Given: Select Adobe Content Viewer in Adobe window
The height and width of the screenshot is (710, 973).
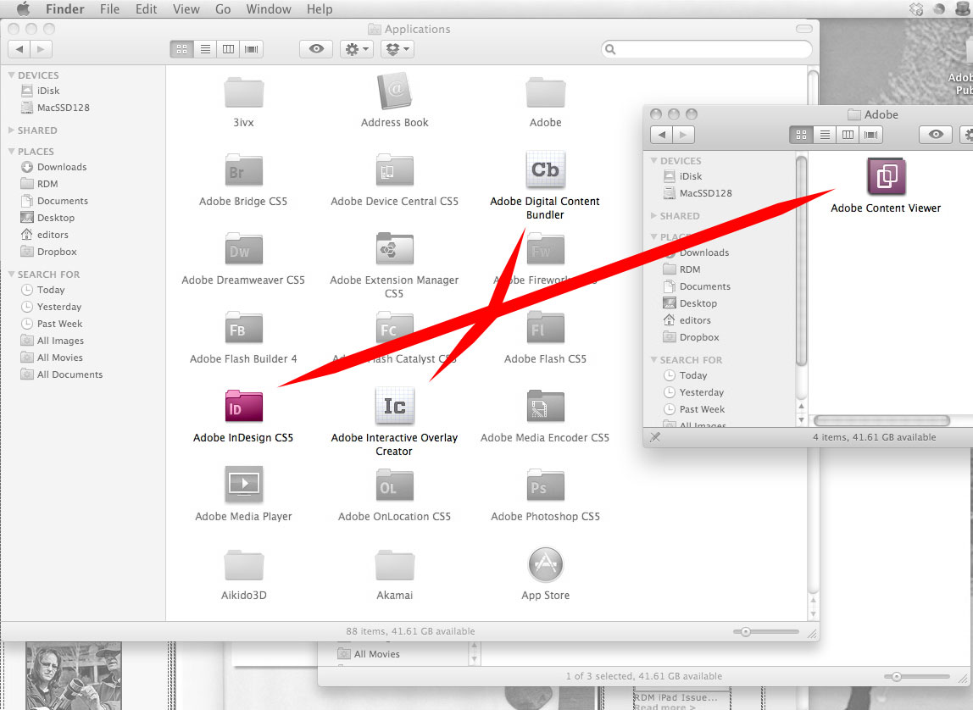Looking at the screenshot, I should pos(887,177).
